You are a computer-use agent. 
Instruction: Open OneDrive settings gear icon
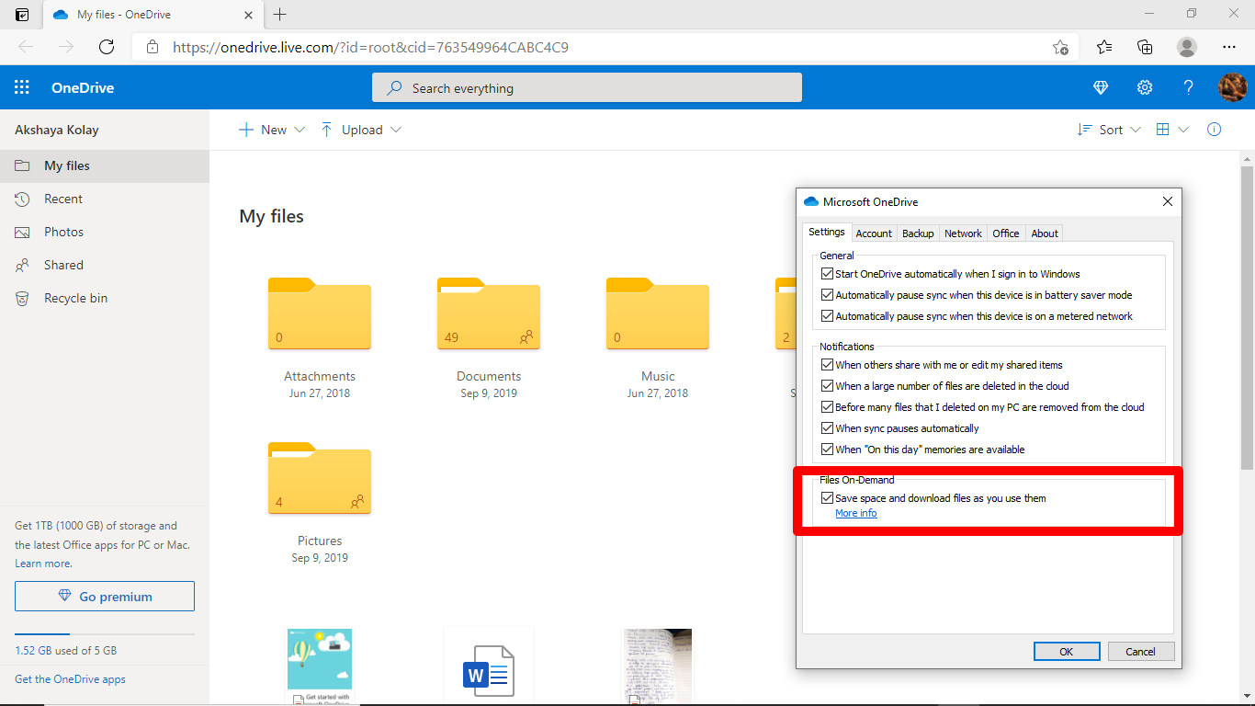1145,88
